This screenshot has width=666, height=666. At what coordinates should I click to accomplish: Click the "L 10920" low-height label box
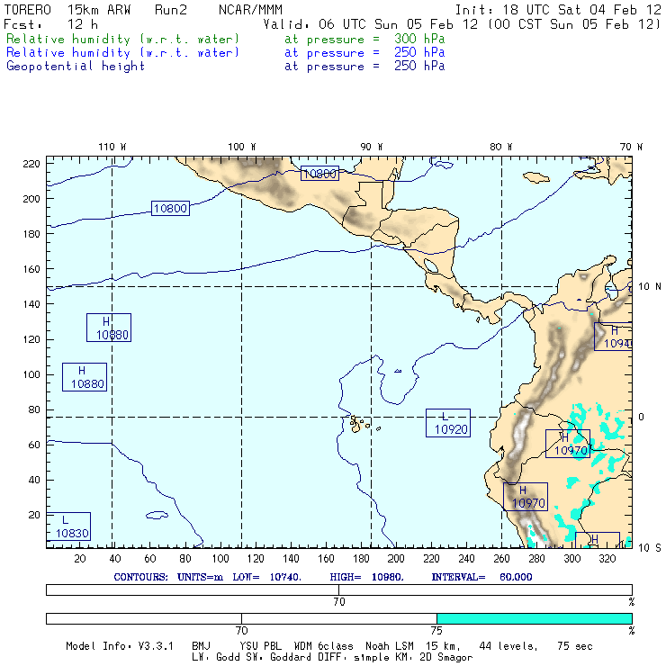tap(448, 423)
